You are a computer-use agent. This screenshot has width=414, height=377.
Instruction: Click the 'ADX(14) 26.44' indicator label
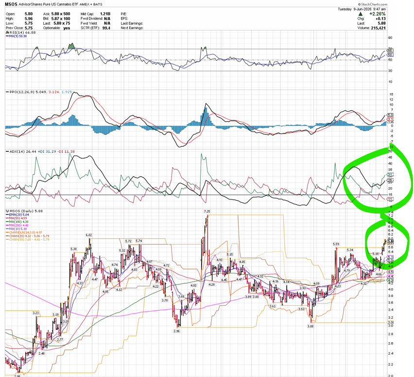pos(23,151)
